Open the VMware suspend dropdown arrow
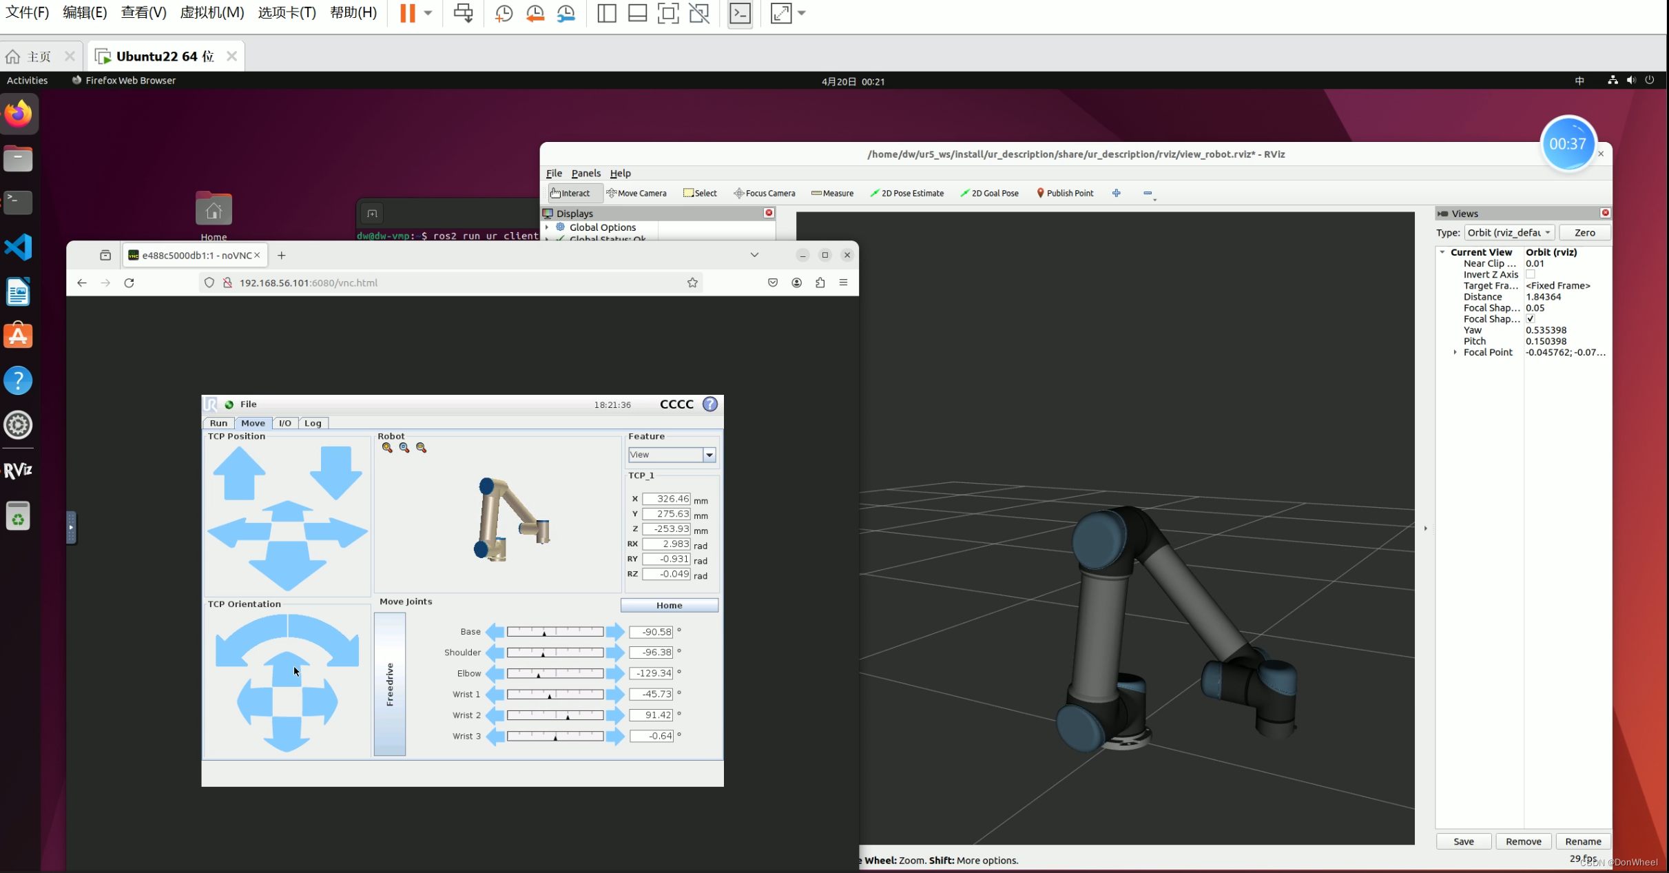The height and width of the screenshot is (873, 1669). click(428, 13)
